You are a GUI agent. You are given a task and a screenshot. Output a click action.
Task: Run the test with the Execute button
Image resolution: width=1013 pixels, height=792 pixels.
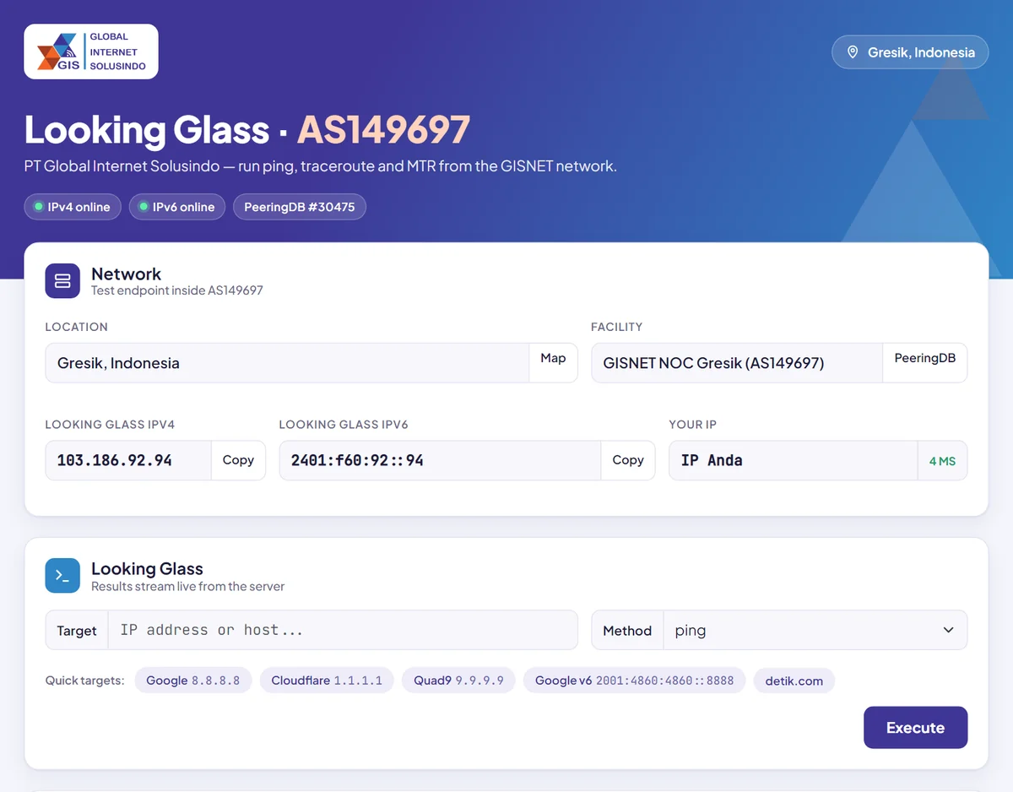915,727
